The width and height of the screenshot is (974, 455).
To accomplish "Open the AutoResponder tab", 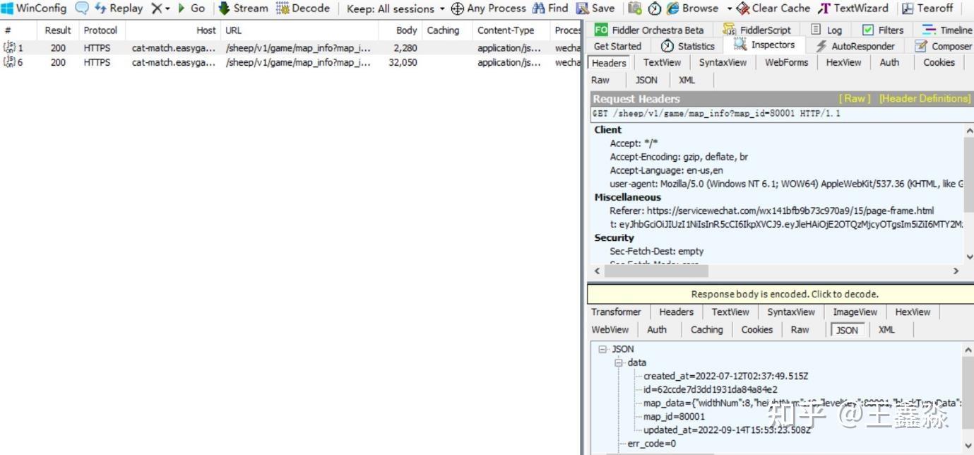I will tap(855, 46).
